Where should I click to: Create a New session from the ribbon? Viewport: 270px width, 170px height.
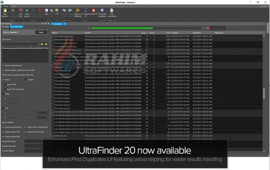(5, 13)
